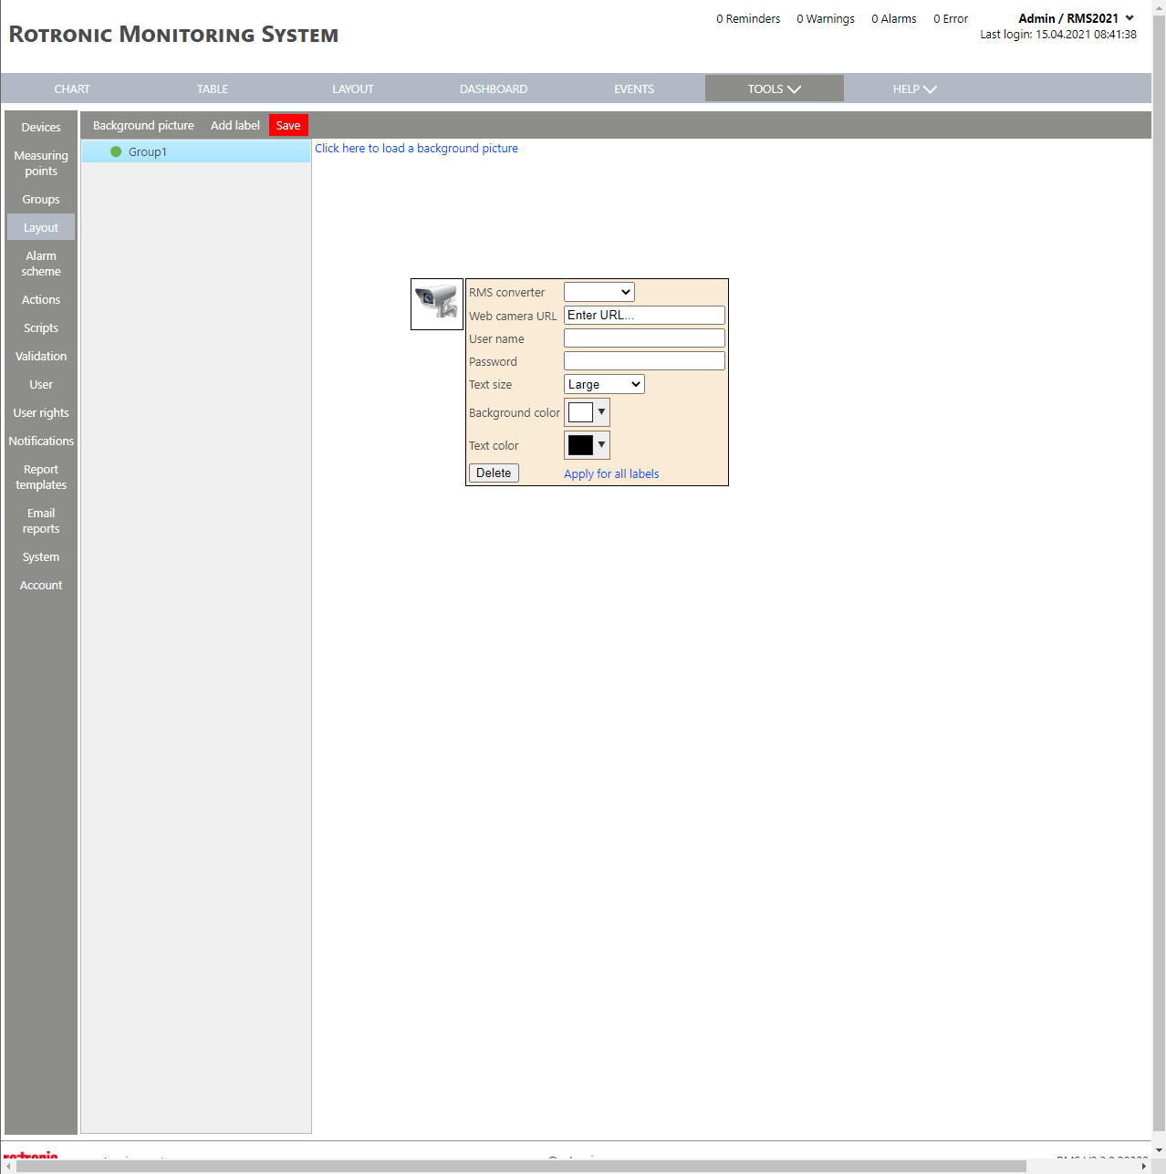Open Account in the sidebar
Viewport: 1166px width, 1174px height.
[41, 585]
